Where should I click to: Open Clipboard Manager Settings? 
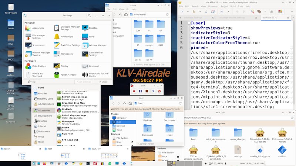click(67, 28)
